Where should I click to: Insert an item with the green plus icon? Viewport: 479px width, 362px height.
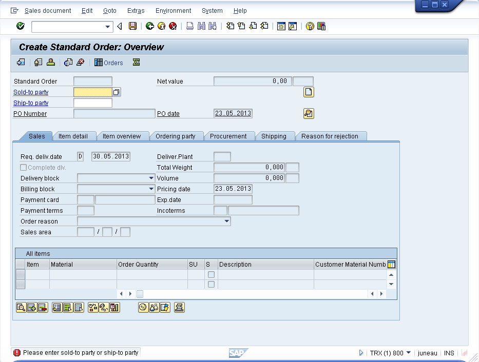point(32,308)
